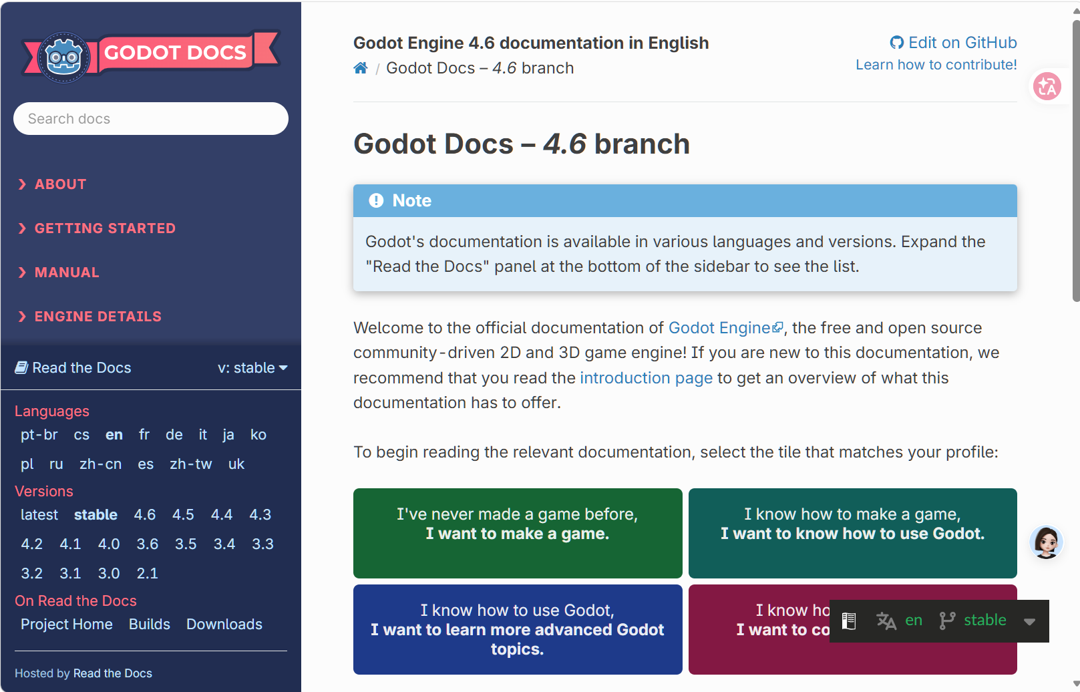Image resolution: width=1080 pixels, height=692 pixels.
Task: Open the flyout dropdown arrow
Action: (x=1029, y=621)
